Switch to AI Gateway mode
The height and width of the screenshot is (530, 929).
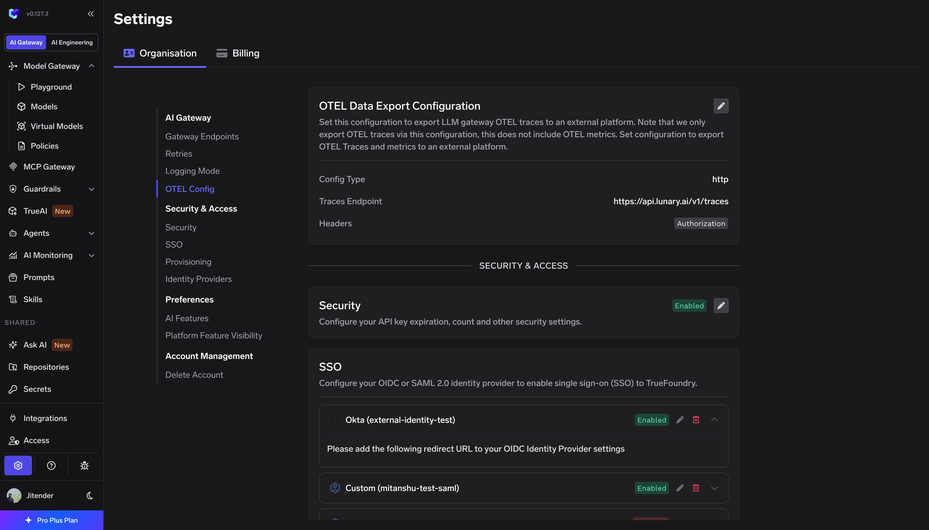pyautogui.click(x=26, y=43)
